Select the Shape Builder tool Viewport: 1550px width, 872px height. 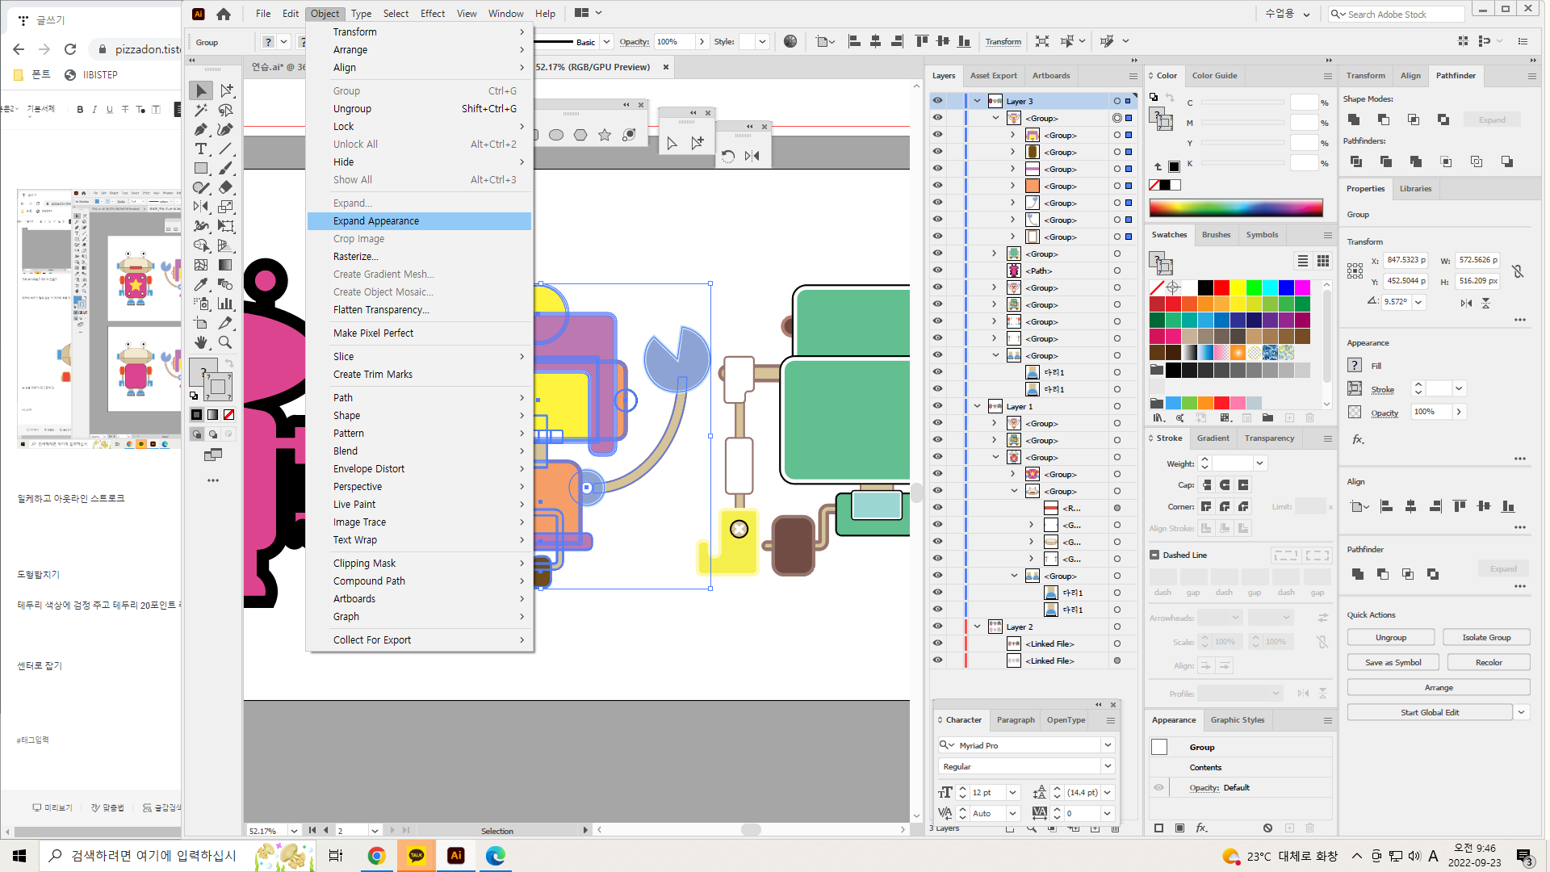pos(201,245)
